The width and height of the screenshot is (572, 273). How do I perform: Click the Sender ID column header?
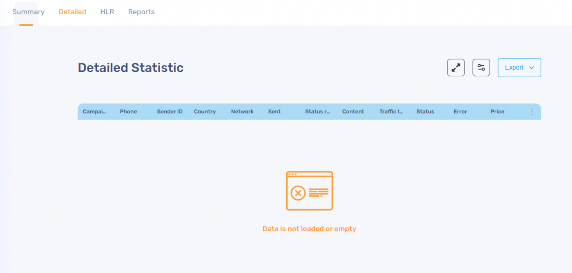(x=170, y=112)
